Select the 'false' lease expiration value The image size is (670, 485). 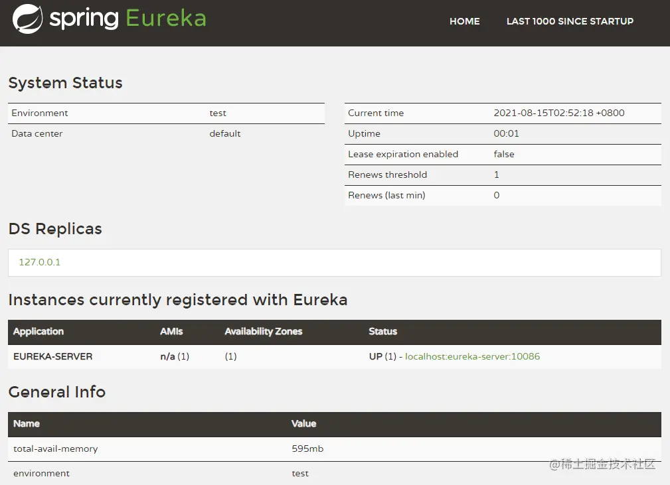coord(504,154)
